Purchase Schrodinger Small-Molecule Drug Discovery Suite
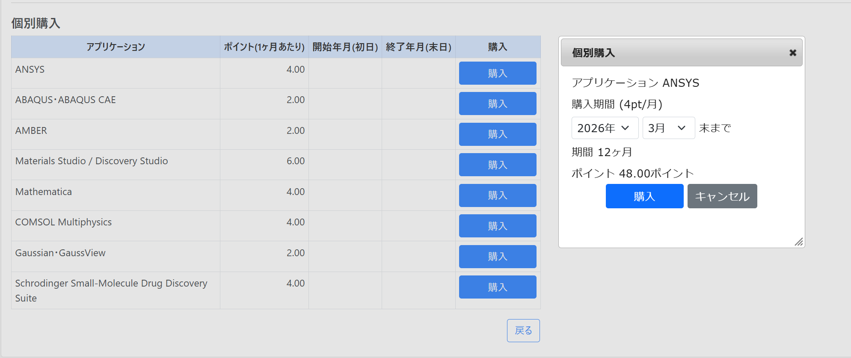Viewport: 851px width, 358px height. 497,287
